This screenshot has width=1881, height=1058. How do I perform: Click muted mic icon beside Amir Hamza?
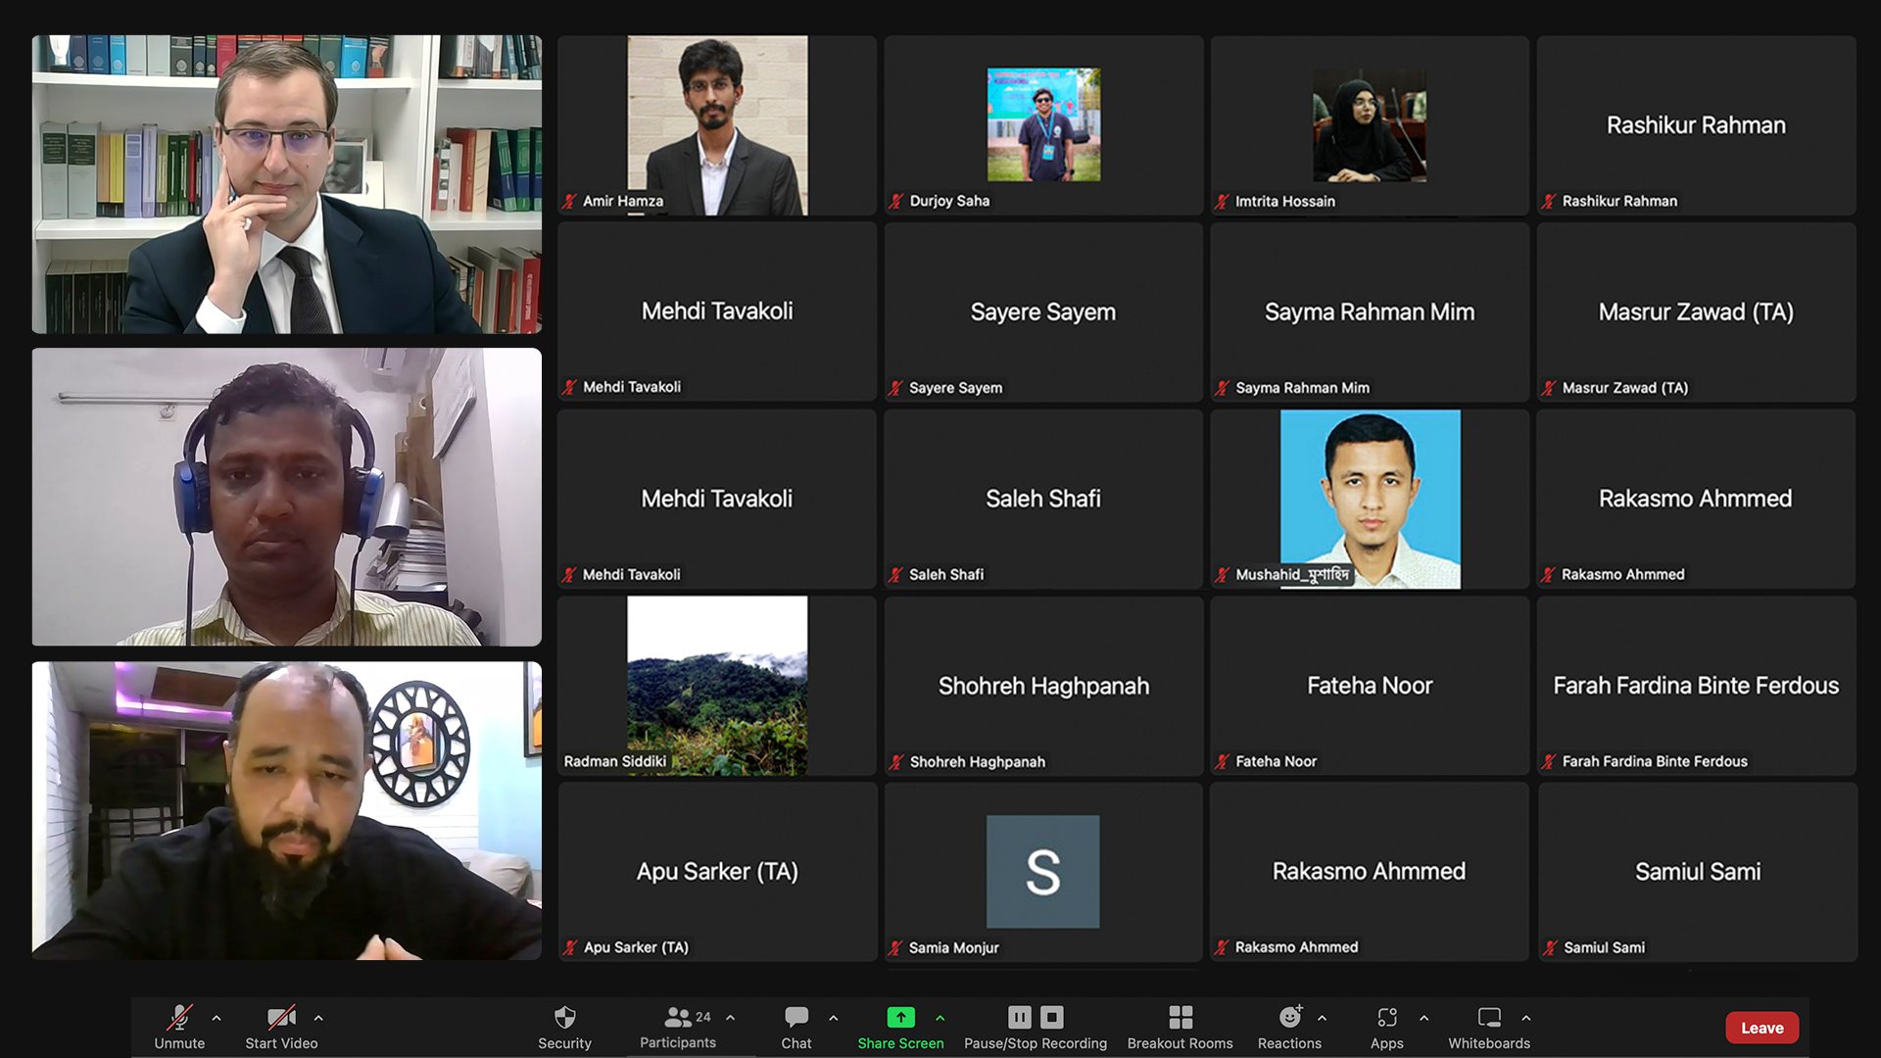569,201
